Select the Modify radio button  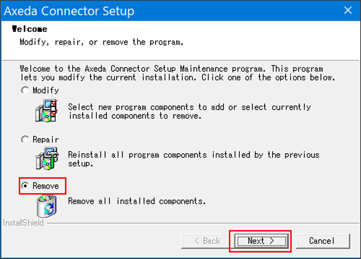click(25, 90)
